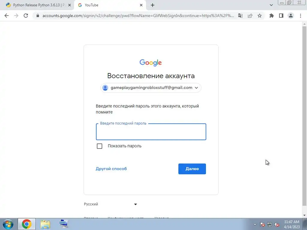The image size is (307, 230).
Task: Go back using the browser back arrow
Action: (7, 16)
